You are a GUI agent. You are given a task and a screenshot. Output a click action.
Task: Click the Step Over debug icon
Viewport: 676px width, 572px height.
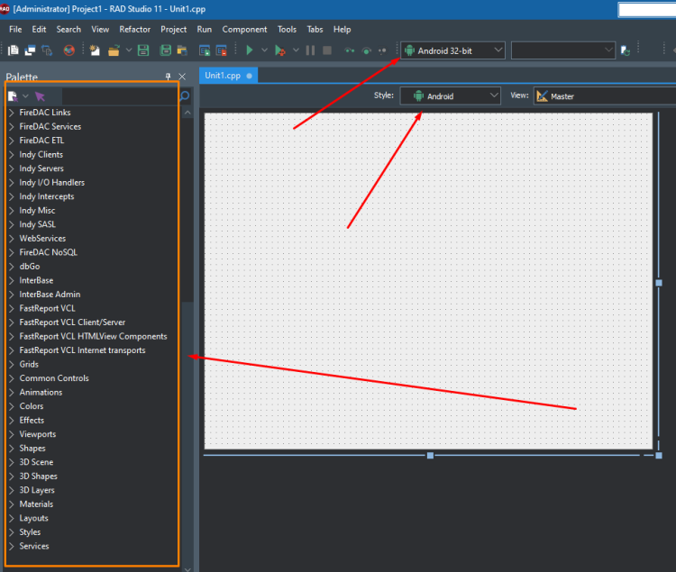[x=367, y=50]
